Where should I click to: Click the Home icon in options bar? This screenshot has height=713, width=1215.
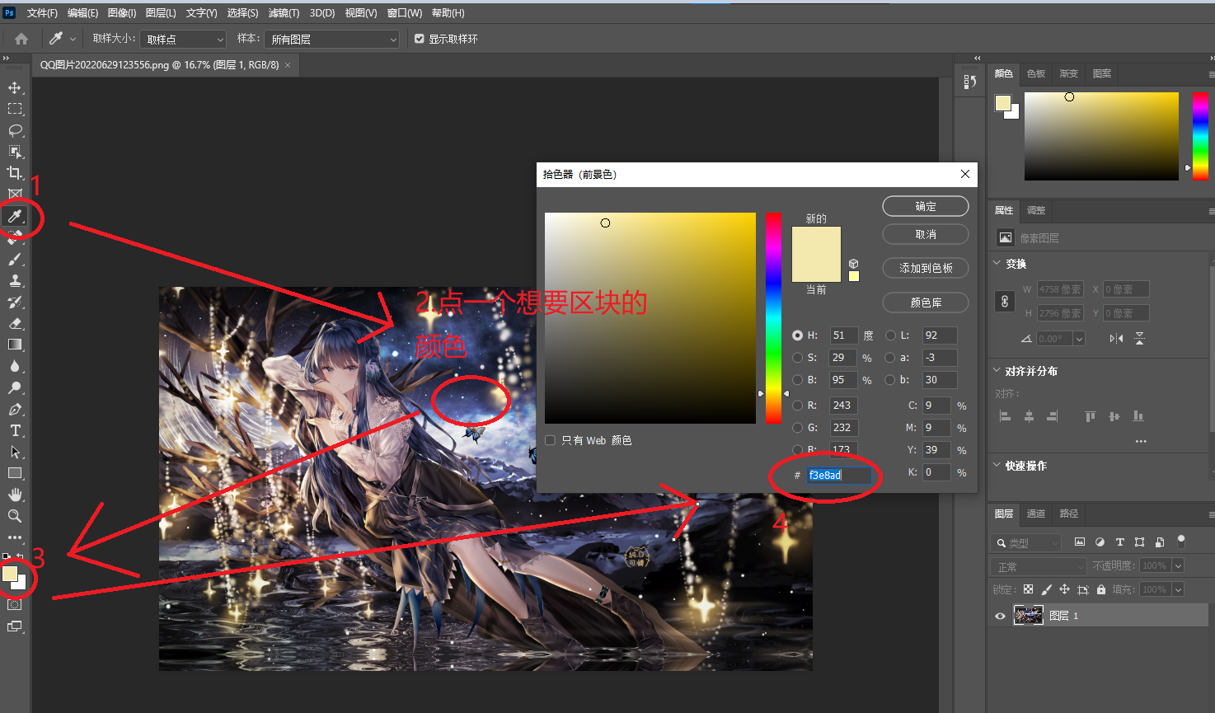point(21,39)
